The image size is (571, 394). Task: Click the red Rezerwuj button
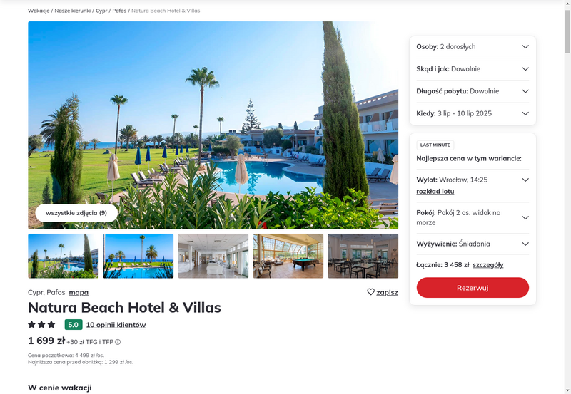[473, 288]
